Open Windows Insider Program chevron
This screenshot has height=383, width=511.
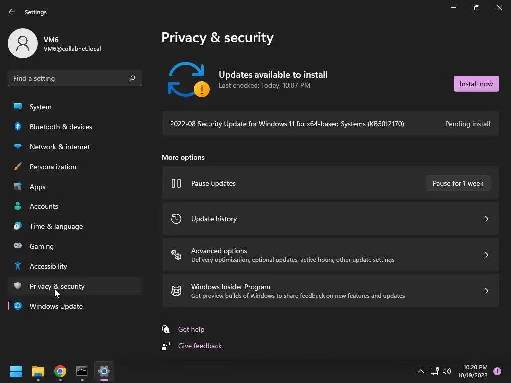[486, 291]
